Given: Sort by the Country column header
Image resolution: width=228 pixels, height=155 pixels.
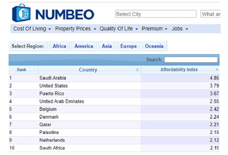Looking at the screenshot, I should [x=89, y=70].
